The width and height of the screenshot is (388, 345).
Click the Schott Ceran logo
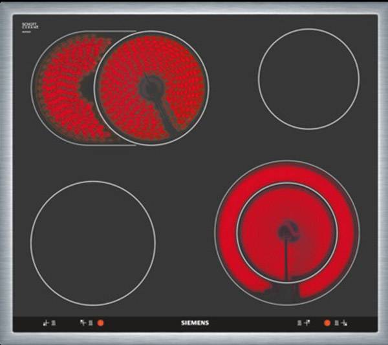(30, 26)
